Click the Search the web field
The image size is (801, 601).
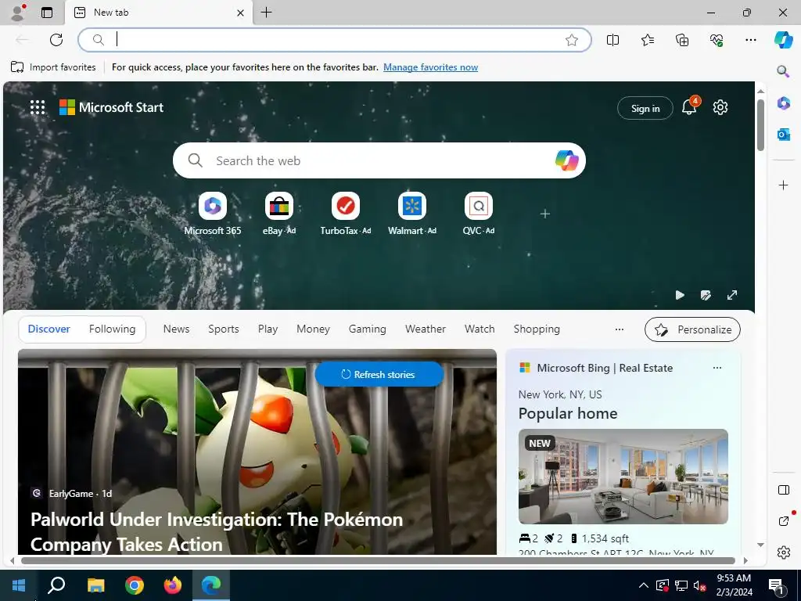click(379, 160)
